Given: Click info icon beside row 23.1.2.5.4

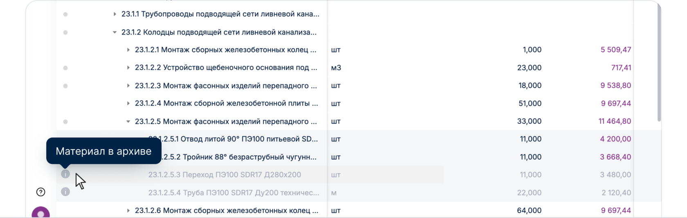Looking at the screenshot, I should click(65, 192).
